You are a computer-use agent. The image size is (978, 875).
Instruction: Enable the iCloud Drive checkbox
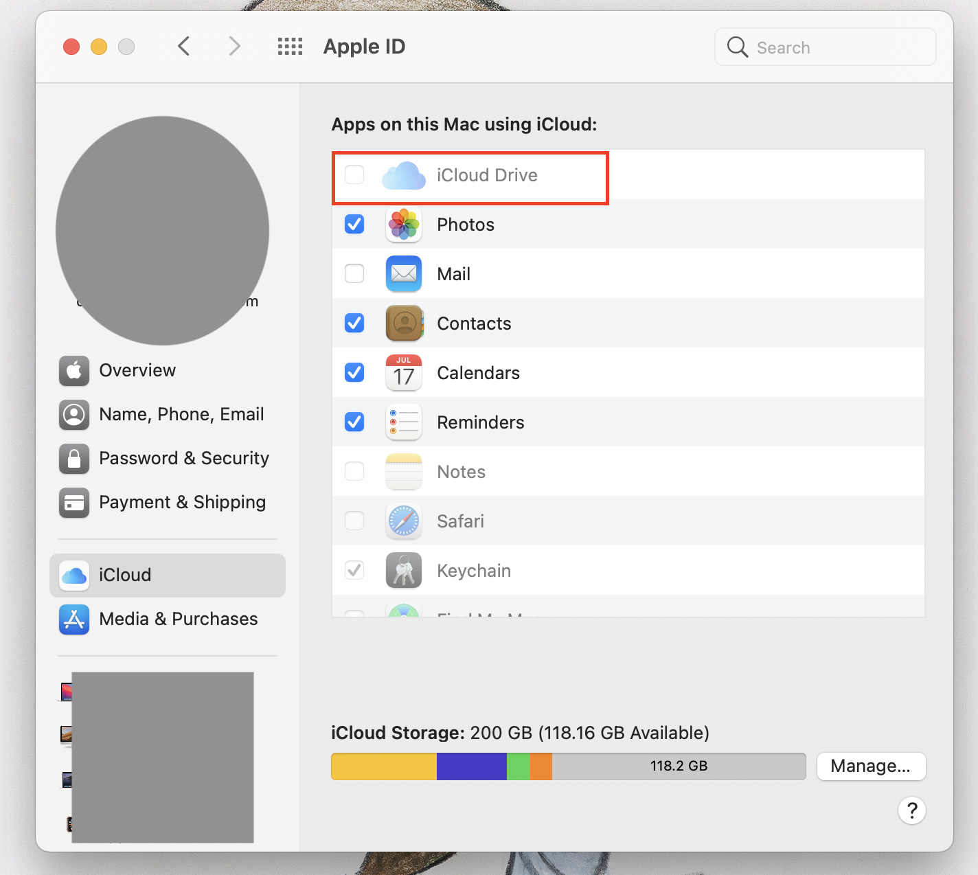(x=354, y=175)
